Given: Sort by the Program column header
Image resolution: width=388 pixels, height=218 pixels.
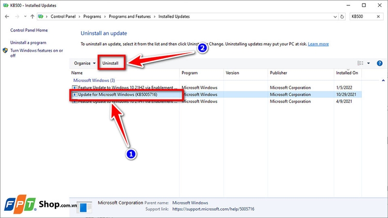Looking at the screenshot, I should coord(201,73).
